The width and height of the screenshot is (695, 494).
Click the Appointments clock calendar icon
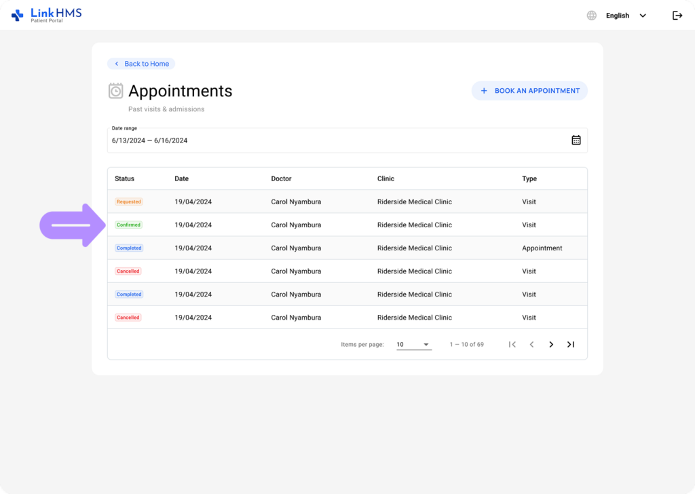115,91
